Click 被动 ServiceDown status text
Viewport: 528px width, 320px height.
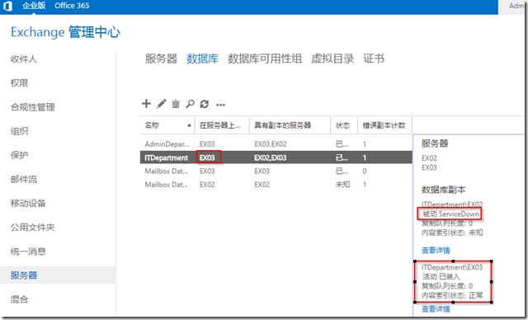pyautogui.click(x=450, y=214)
